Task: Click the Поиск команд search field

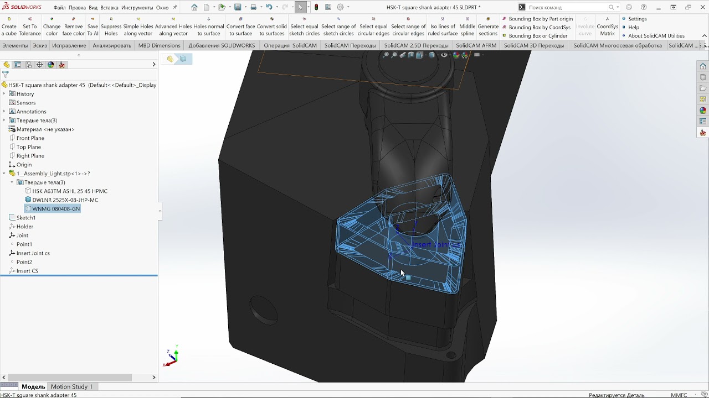Action: [568, 7]
